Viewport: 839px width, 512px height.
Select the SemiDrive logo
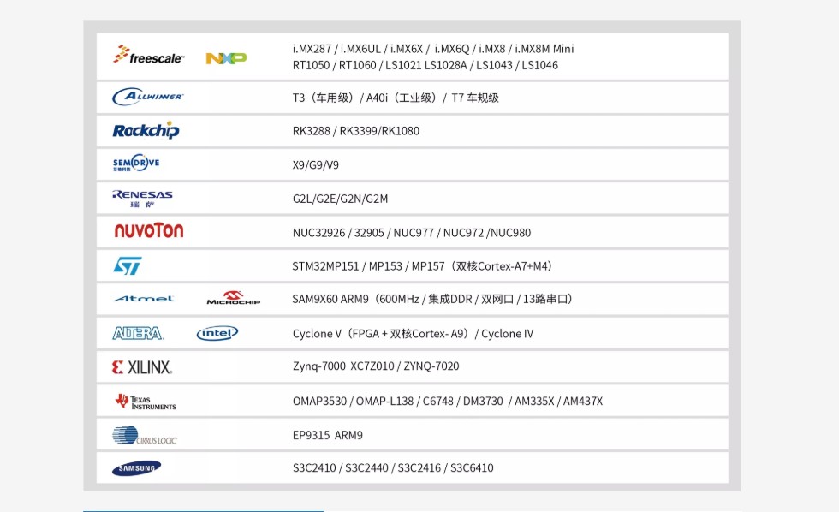136,164
